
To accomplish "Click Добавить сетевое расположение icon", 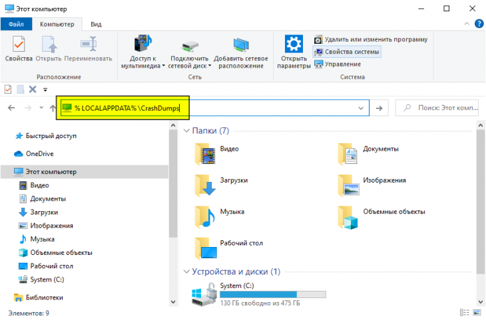I will [x=240, y=52].
